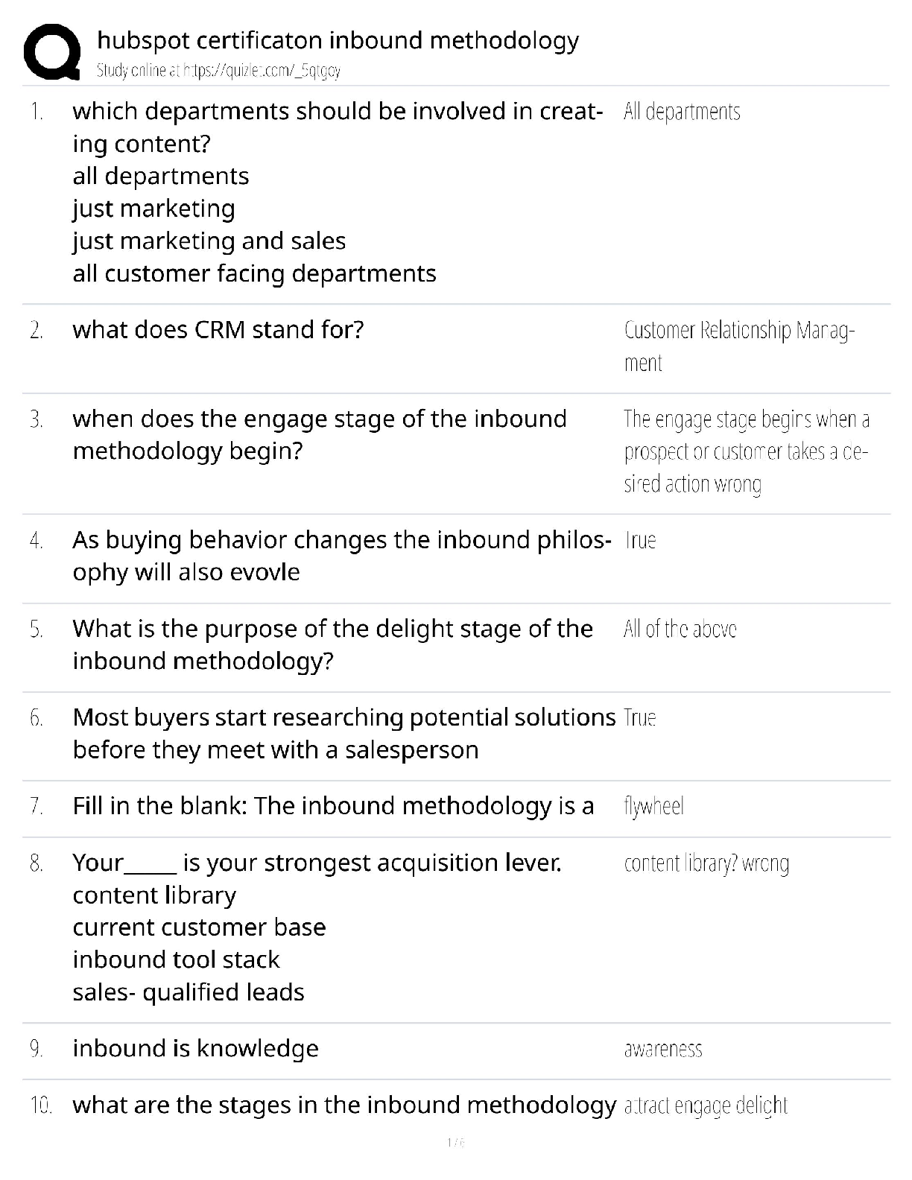Click the Quizlet Q logo
The image size is (912, 1180).
point(52,52)
